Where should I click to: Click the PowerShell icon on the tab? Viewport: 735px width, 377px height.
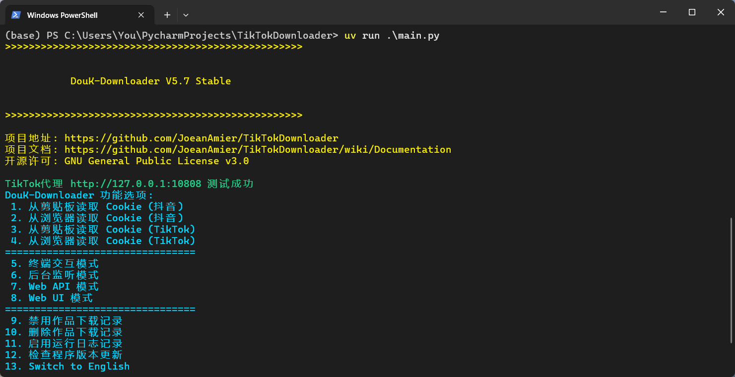(x=15, y=15)
